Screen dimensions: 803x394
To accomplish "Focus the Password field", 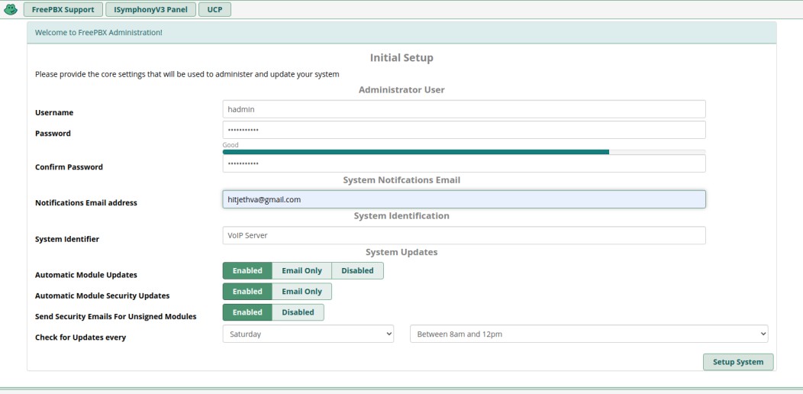I will (463, 130).
